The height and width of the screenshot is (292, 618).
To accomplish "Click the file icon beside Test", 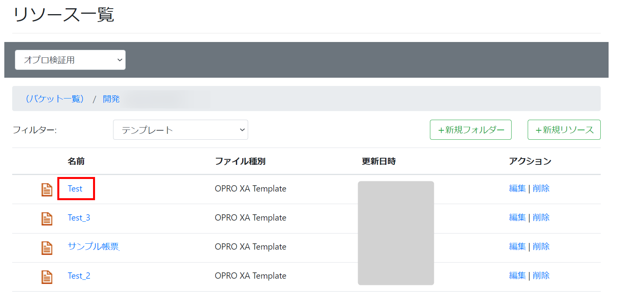I will pyautogui.click(x=47, y=190).
